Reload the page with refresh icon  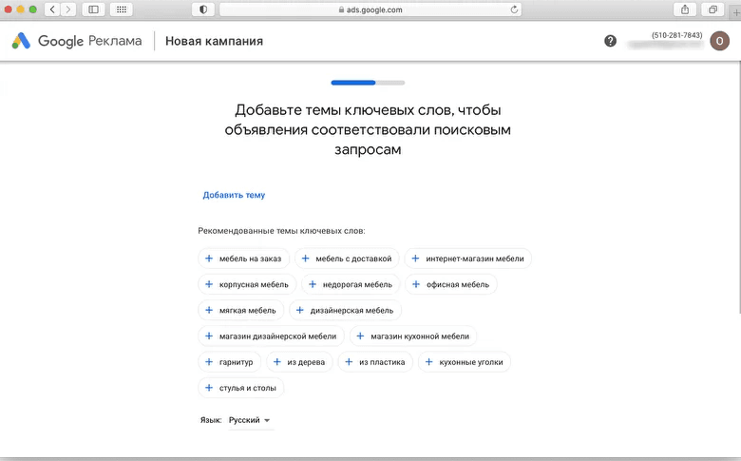[514, 10]
